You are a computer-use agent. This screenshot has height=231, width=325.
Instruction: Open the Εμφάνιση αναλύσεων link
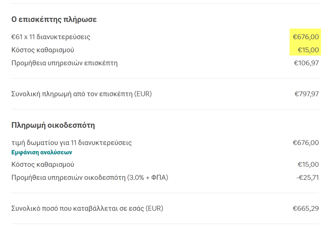[42, 153]
